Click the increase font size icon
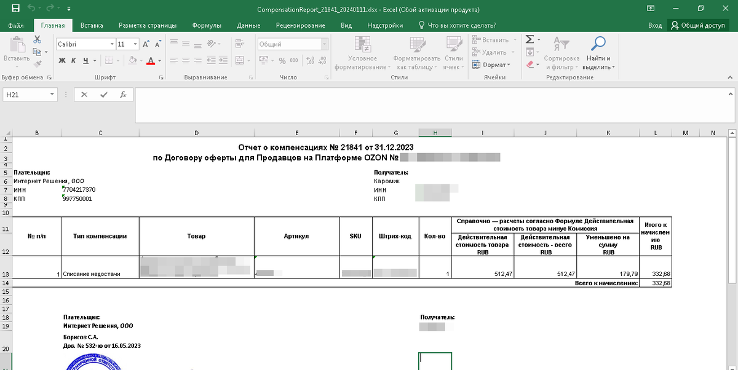This screenshot has width=738, height=370. (146, 44)
